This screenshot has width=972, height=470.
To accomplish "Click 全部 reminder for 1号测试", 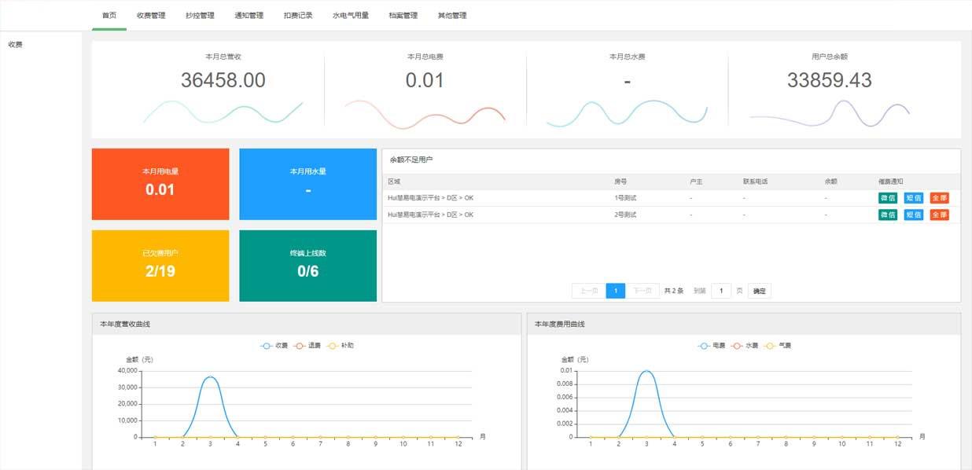I will [x=939, y=198].
